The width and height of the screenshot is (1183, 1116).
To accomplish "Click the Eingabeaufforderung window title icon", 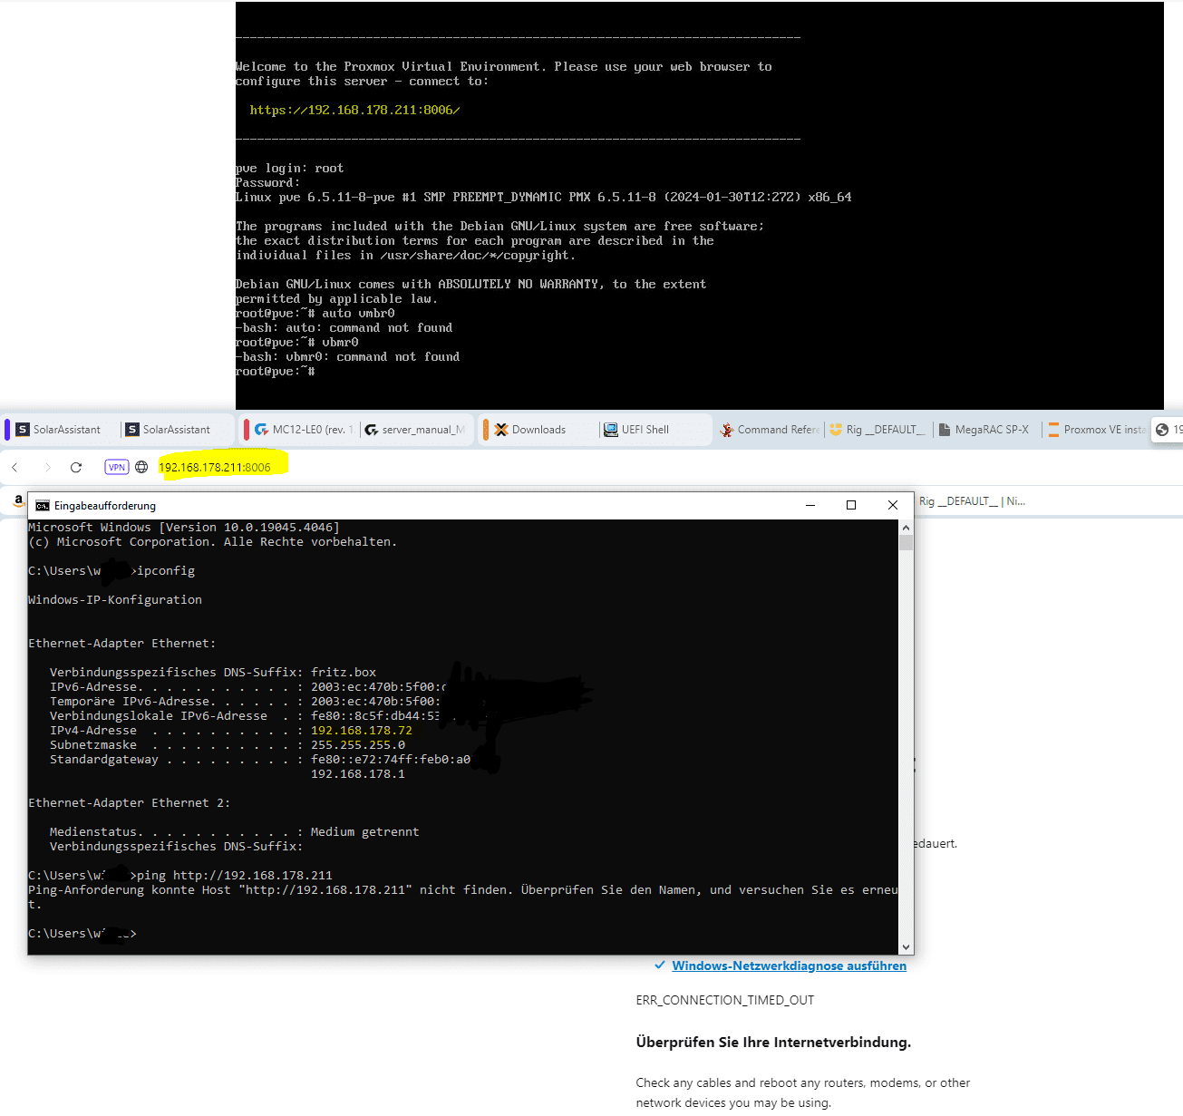I will (x=43, y=506).
